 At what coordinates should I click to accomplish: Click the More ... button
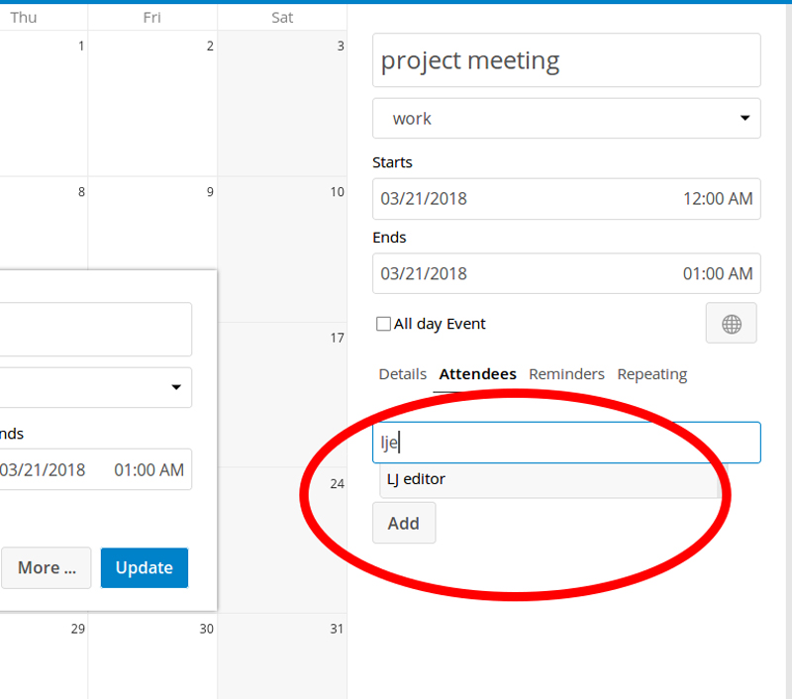46,567
